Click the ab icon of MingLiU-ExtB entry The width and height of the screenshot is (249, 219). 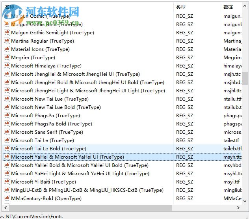(x=7, y=189)
